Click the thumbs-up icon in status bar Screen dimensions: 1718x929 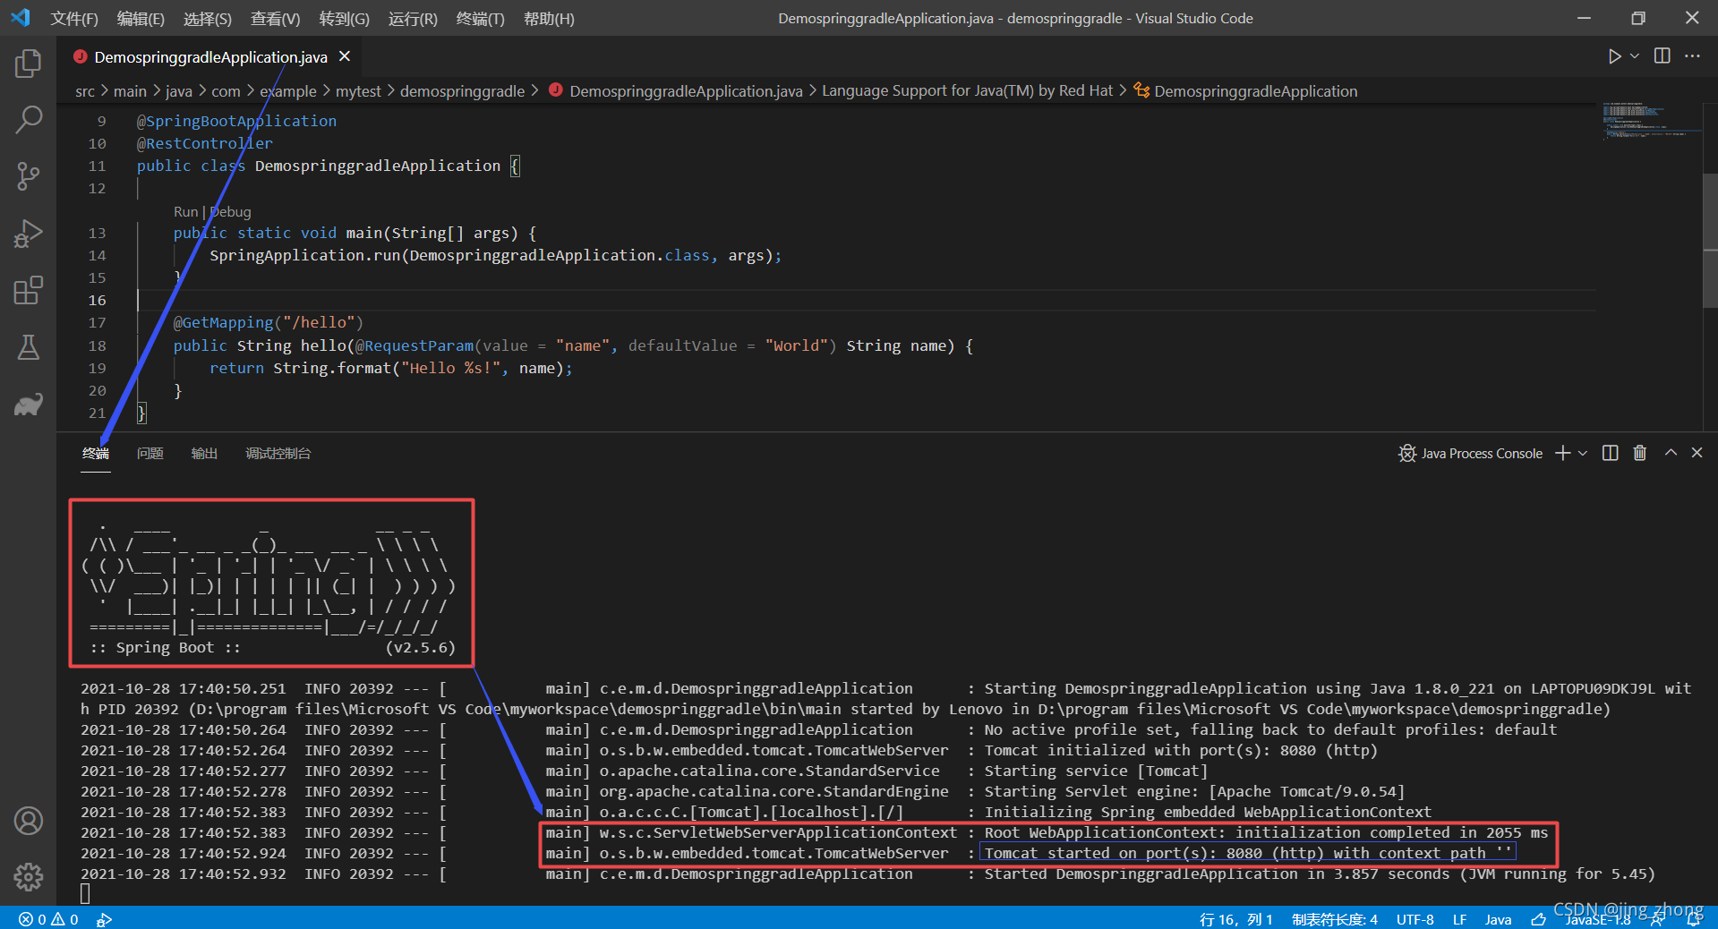pos(1538,919)
